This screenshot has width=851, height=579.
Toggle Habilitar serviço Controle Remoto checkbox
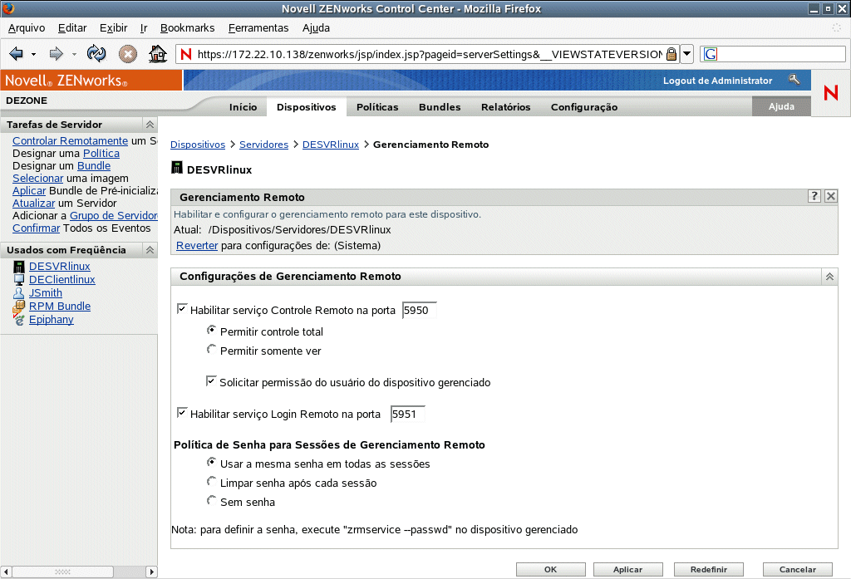(182, 309)
